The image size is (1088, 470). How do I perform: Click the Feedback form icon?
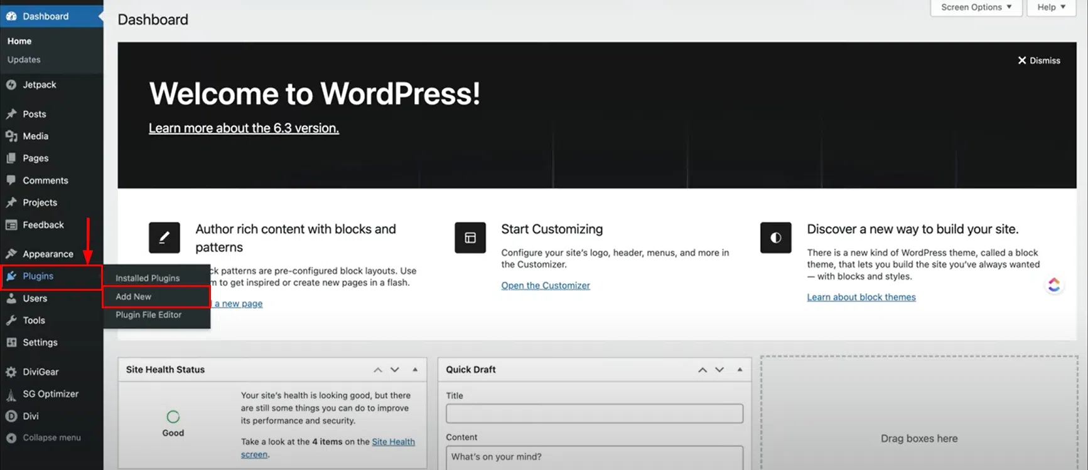[11, 225]
